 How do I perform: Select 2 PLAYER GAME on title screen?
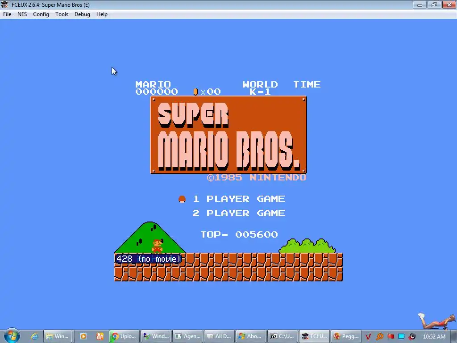click(x=239, y=213)
